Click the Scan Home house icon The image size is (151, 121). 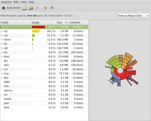(x=4, y=8)
